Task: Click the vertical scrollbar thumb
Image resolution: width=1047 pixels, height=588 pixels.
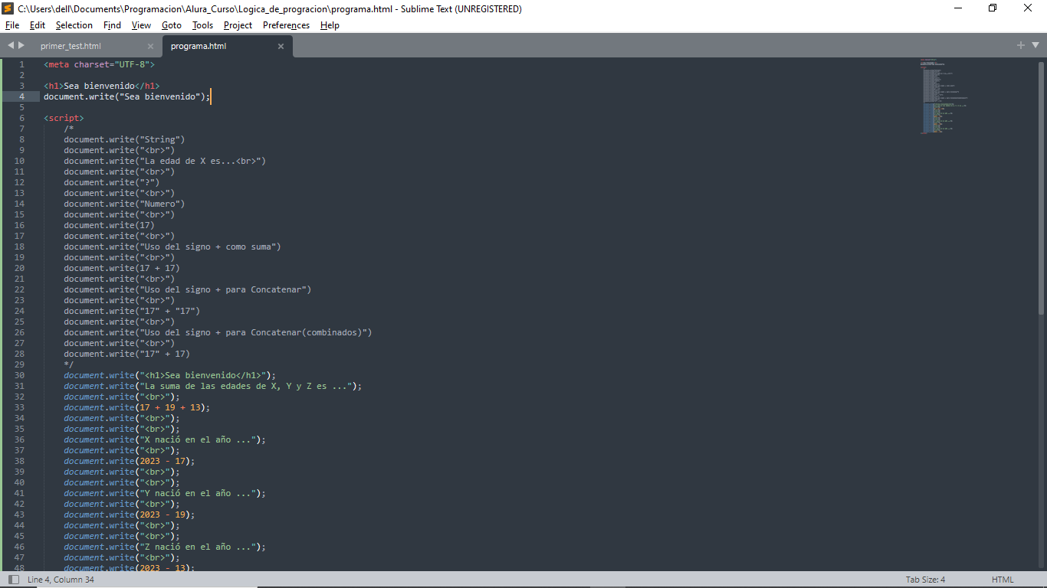Action: 1041,188
